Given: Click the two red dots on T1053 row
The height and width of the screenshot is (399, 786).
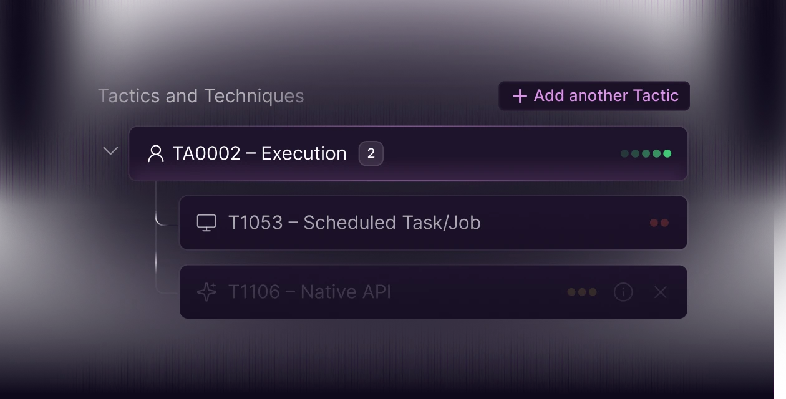Looking at the screenshot, I should point(659,223).
